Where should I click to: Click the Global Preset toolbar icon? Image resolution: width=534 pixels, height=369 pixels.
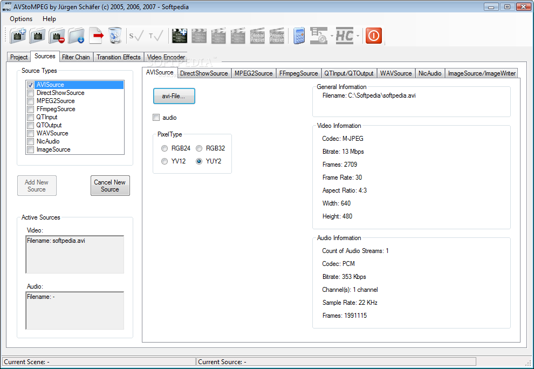257,36
